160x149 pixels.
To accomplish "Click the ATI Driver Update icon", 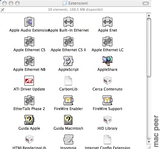I will pyautogui.click(x=29, y=81).
